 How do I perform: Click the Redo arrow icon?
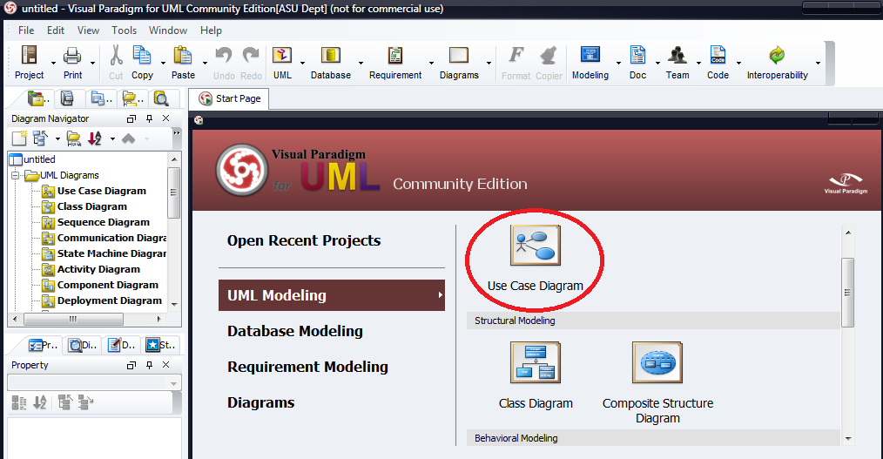click(x=251, y=55)
